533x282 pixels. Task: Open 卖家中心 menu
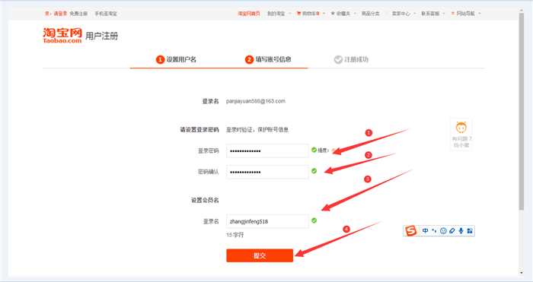(401, 14)
